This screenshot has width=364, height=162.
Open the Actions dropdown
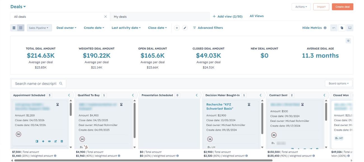301,7
